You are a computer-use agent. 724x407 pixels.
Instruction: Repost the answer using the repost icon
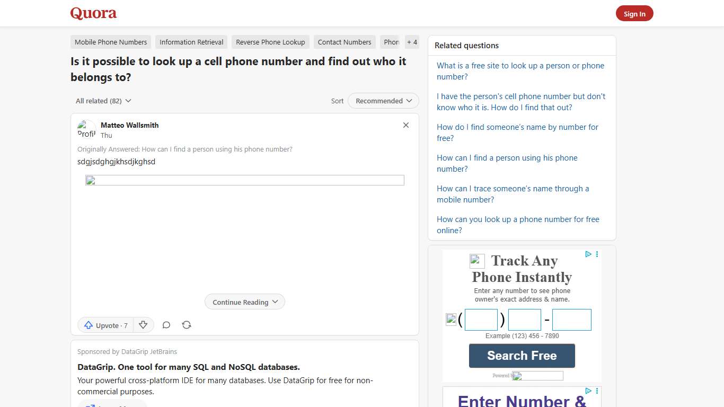coord(186,325)
